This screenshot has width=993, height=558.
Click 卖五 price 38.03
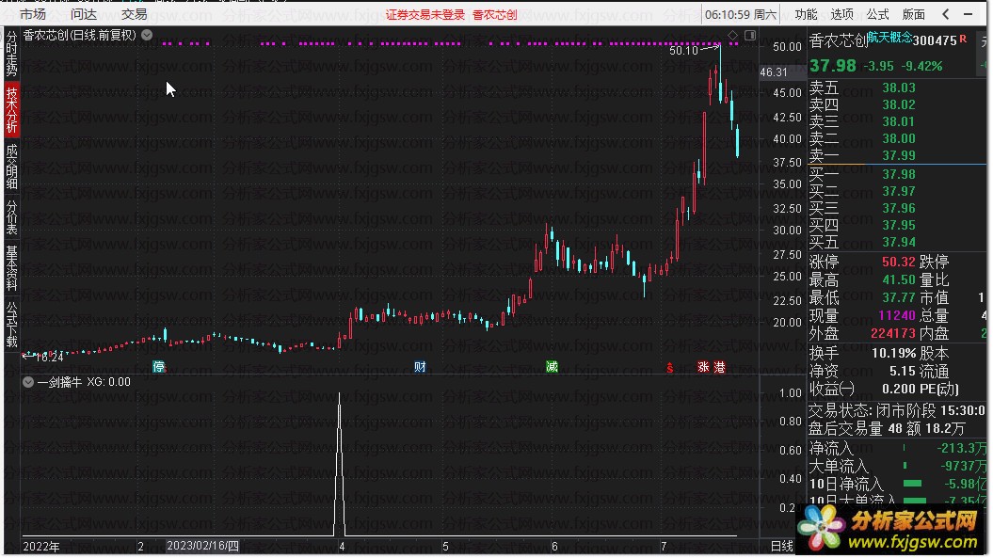coord(899,88)
